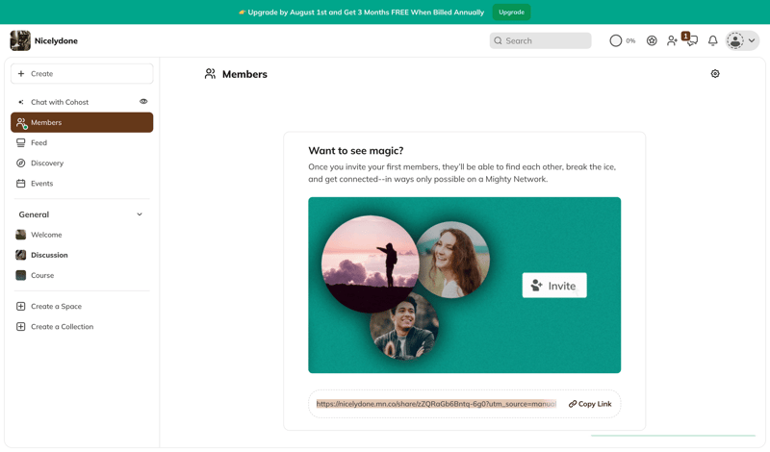Viewport: 770px width, 452px height.
Task: Open Chat with Cohost
Action: (x=60, y=102)
